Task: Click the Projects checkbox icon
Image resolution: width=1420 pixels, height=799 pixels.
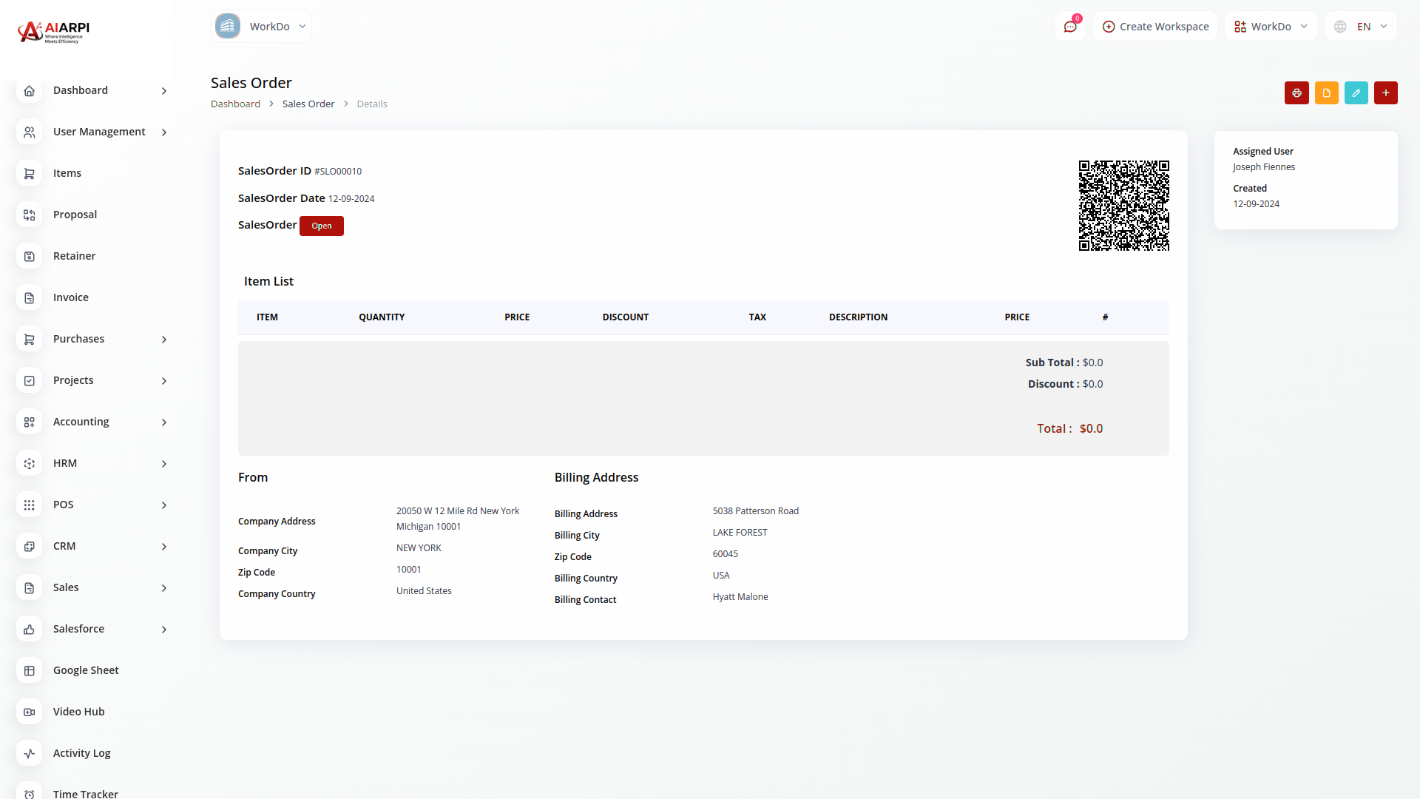Action: point(29,380)
